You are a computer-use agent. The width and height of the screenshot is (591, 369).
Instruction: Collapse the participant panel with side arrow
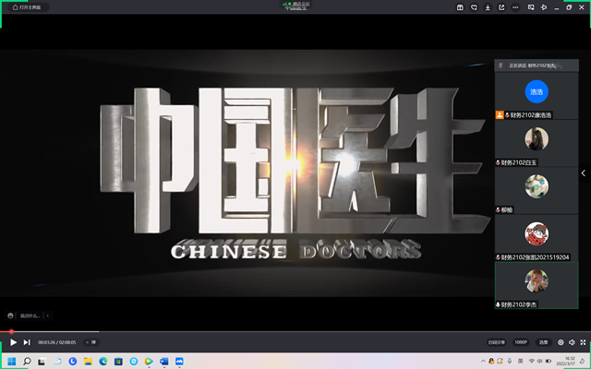point(583,173)
